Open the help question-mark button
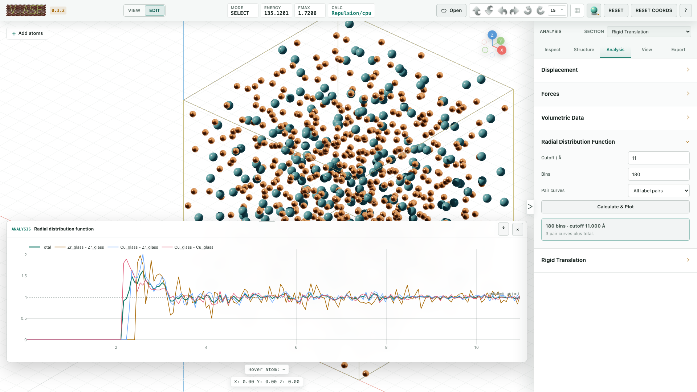Image resolution: width=697 pixels, height=392 pixels. click(x=686, y=11)
